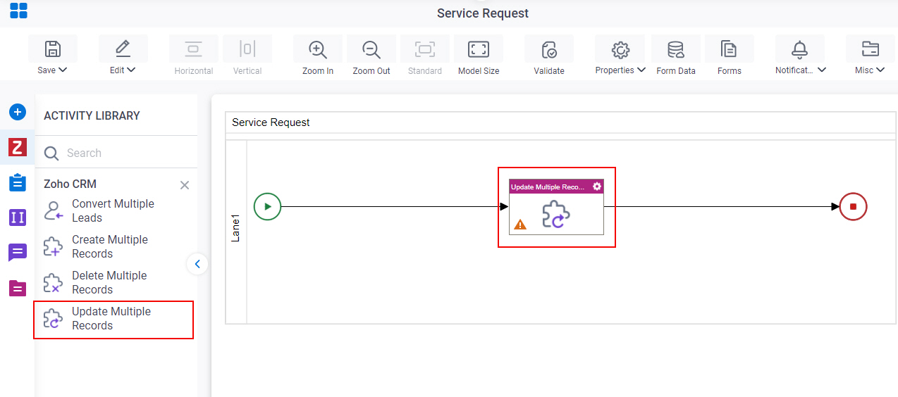Click the Zoom In magnifier icon
The width and height of the screenshot is (898, 397).
[x=318, y=49]
